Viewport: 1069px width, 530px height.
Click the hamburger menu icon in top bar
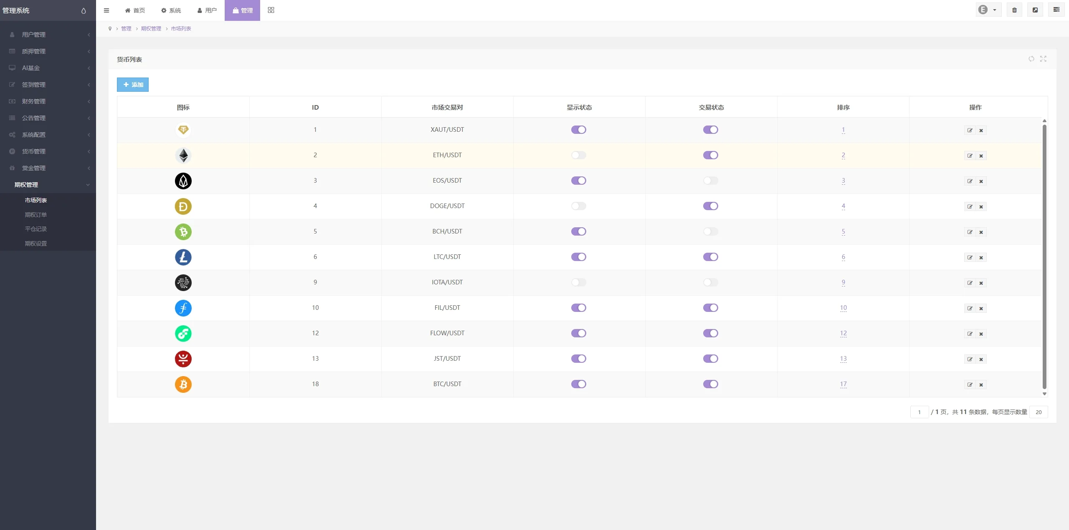(x=106, y=10)
